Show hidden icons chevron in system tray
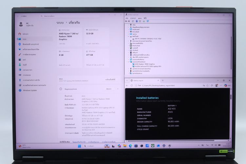This screenshot has height=164, width=246. coord(199,145)
